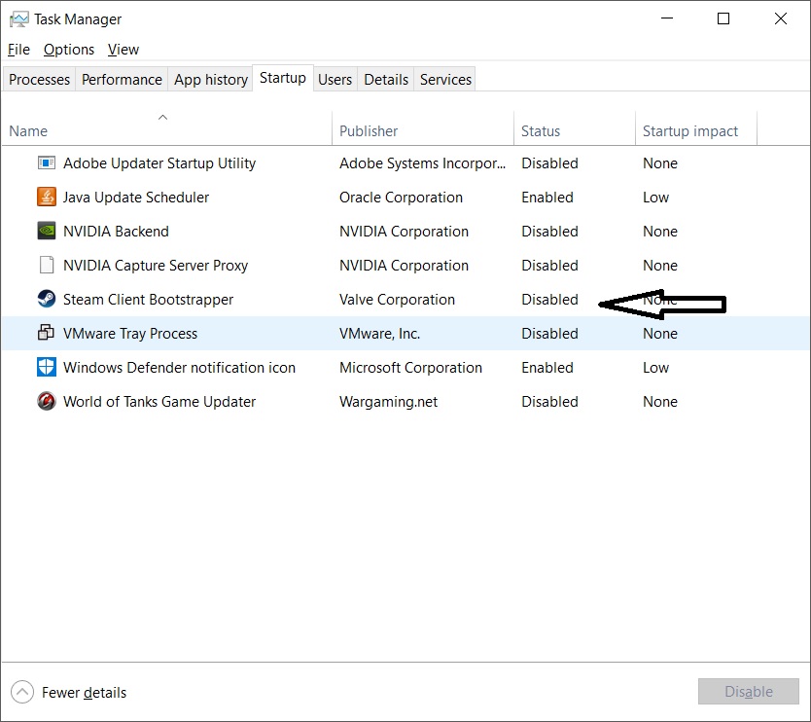Click the VMware, Inc. publisher cell
The image size is (811, 722).
379,334
